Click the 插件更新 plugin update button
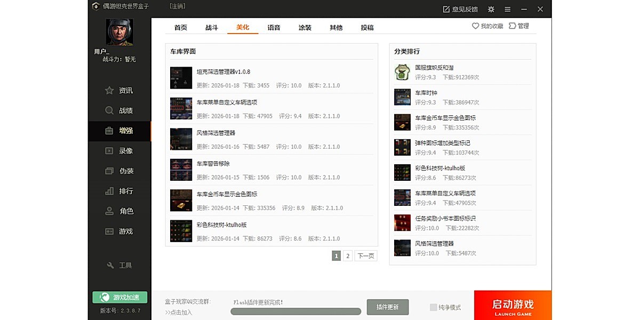This screenshot has height=320, width=640. 388,307
